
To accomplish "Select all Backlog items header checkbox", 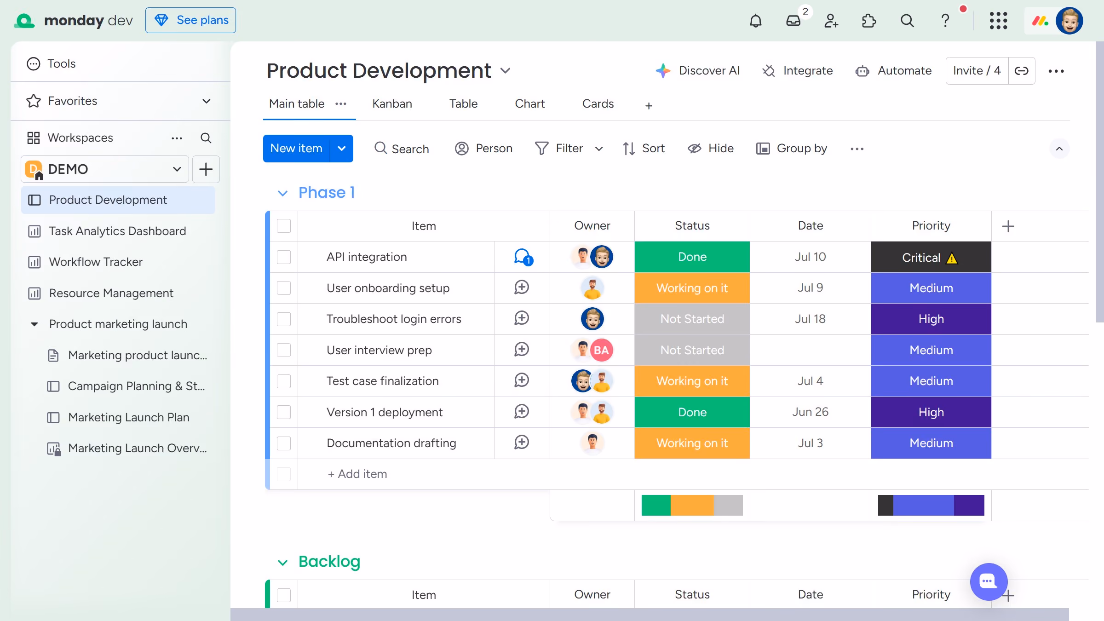I will tap(284, 595).
